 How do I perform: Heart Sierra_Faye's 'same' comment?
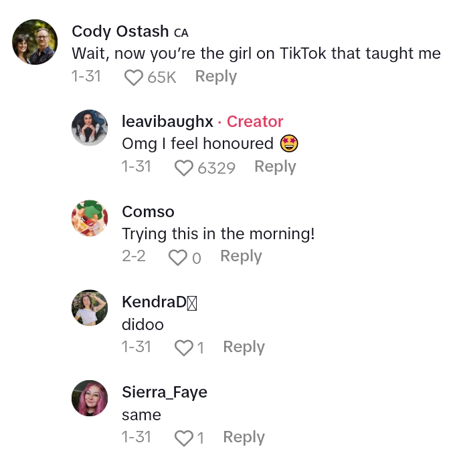pyautogui.click(x=183, y=438)
